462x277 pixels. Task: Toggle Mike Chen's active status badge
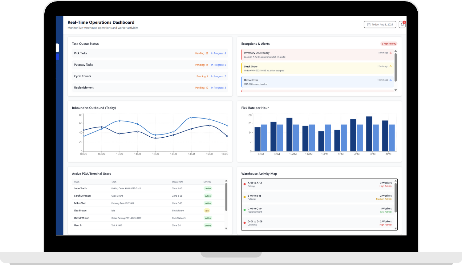coord(208,203)
